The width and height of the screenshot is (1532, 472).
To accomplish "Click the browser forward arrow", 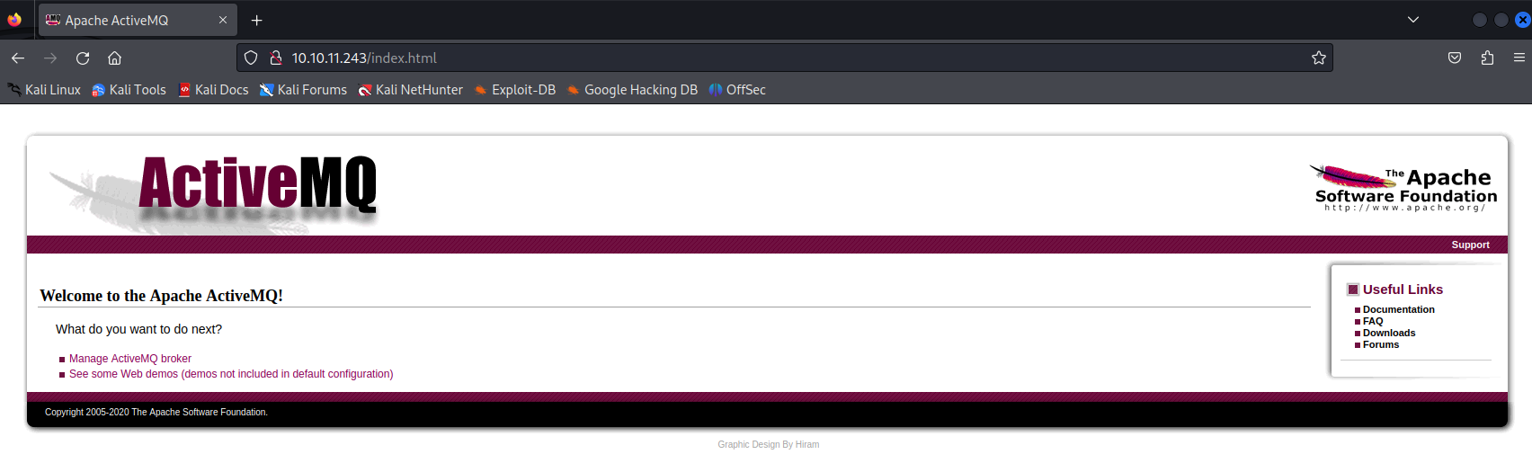I will point(50,58).
